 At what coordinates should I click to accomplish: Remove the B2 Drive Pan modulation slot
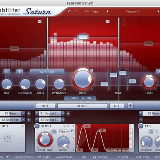[x=23, y=120]
